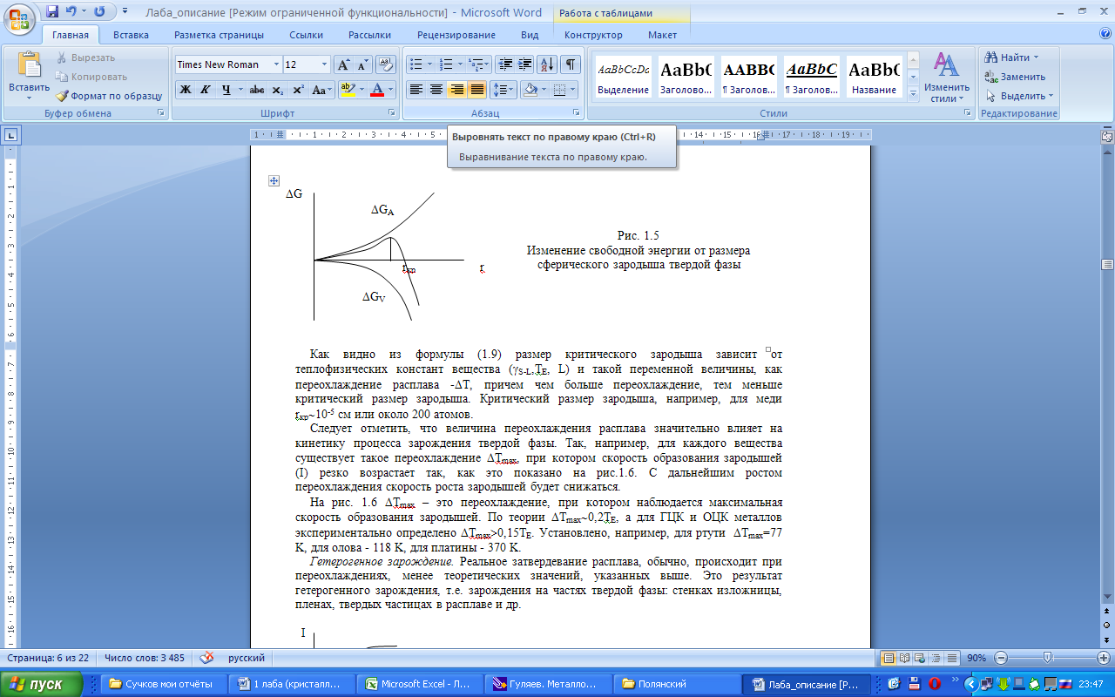The width and height of the screenshot is (1115, 697).
Task: Open the Разметка страницы tab
Action: point(219,35)
